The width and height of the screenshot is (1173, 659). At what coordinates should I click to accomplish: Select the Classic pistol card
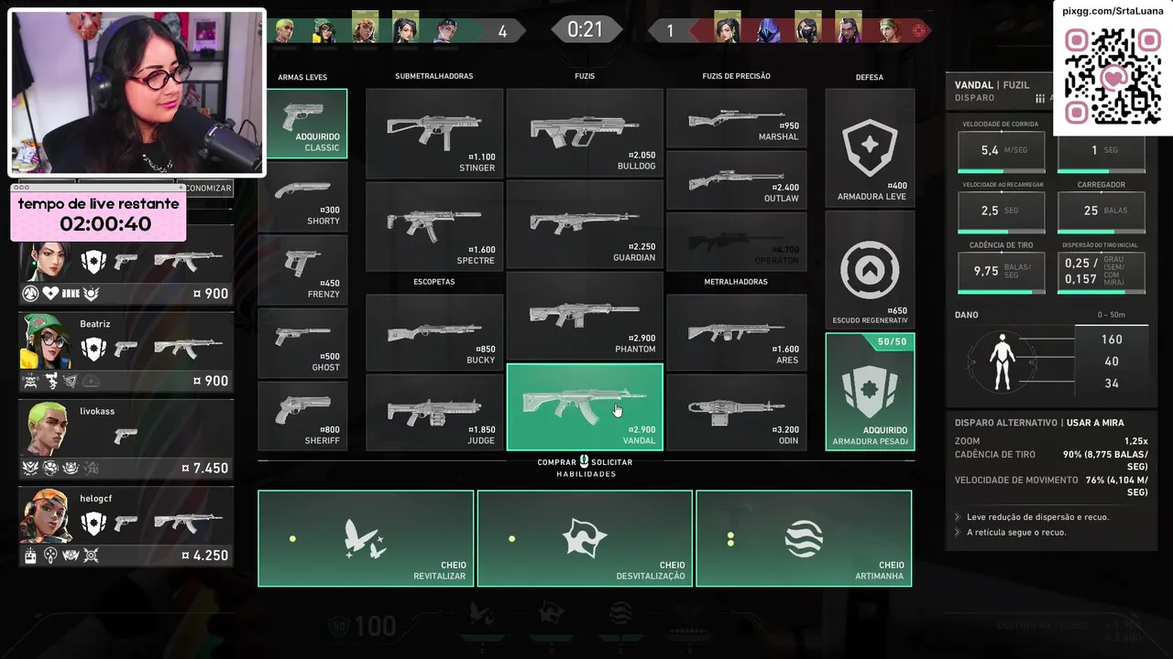click(302, 124)
